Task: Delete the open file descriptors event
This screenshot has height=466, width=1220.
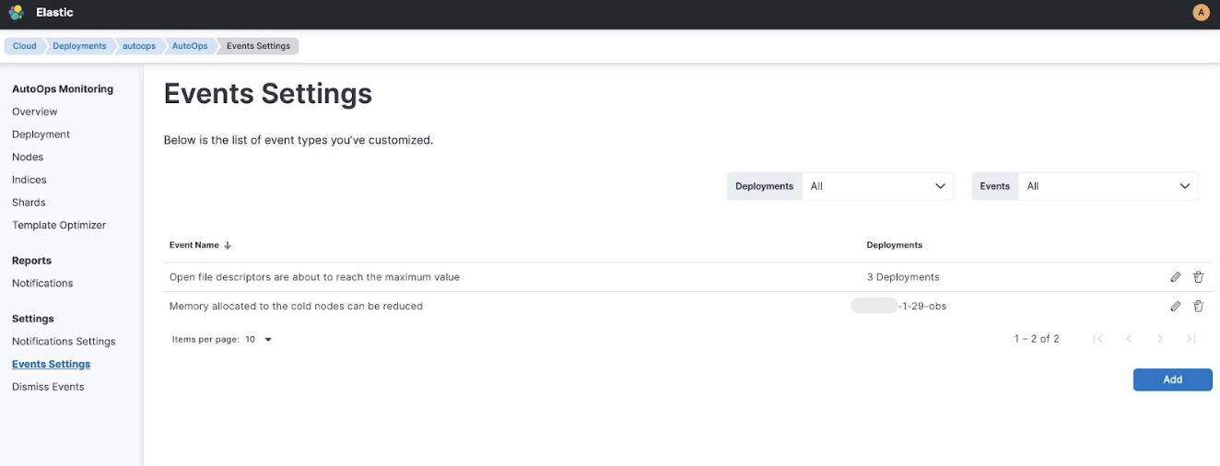Action: (1198, 277)
